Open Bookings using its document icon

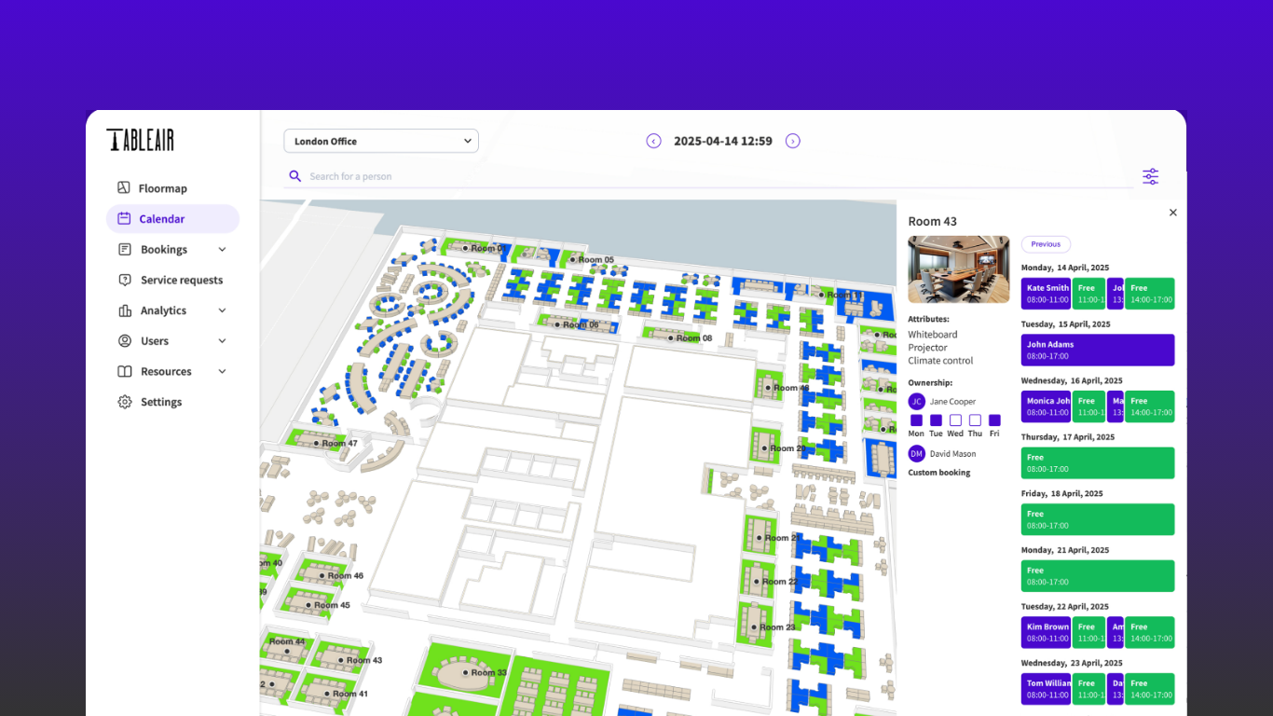pos(125,249)
